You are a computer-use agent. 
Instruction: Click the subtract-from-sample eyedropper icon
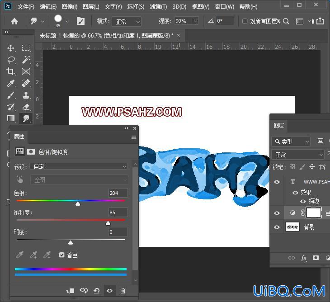pyautogui.click(x=47, y=255)
